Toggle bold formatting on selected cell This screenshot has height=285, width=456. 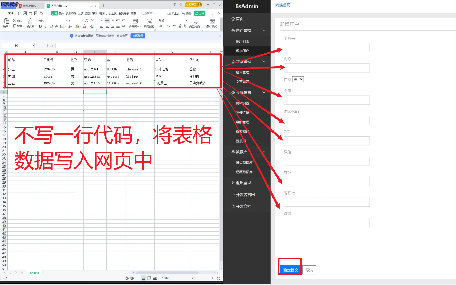pos(40,26)
